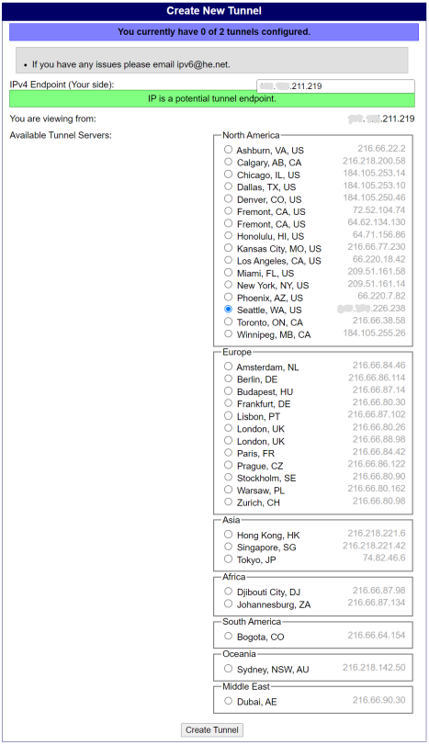Select Honolulu, HI, US server option
Viewport: 429px width, 745px height.
click(x=229, y=236)
